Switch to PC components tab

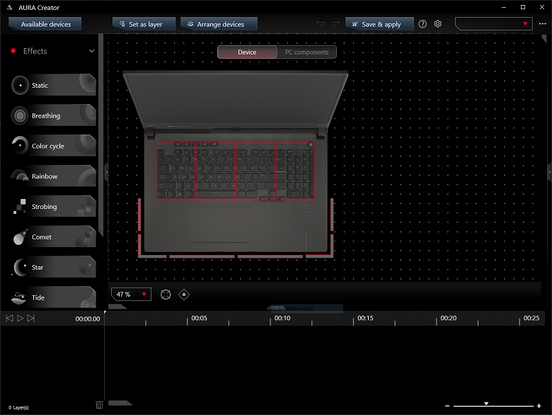[306, 52]
